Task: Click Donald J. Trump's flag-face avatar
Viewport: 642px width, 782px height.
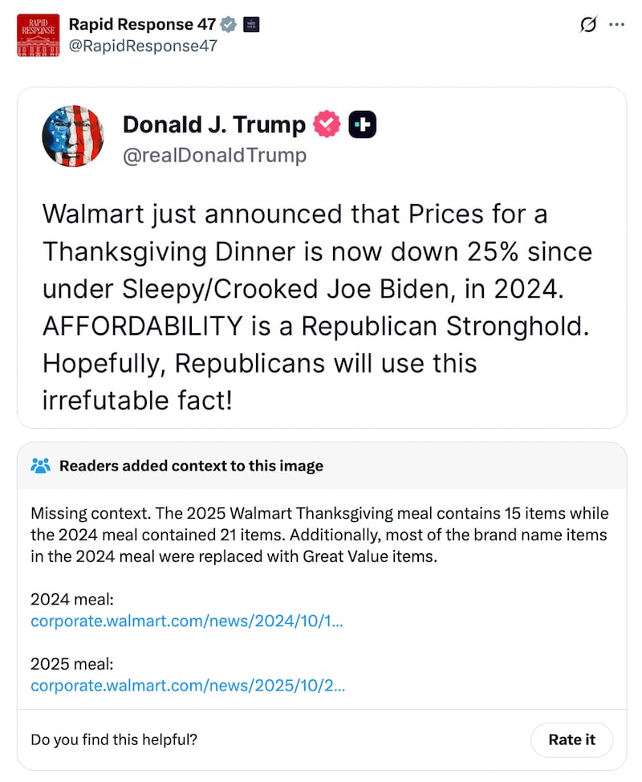Action: [73, 136]
